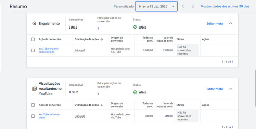256x129 pixels.
Task: Click the Engajamento cursor icon
Action: click(34, 24)
